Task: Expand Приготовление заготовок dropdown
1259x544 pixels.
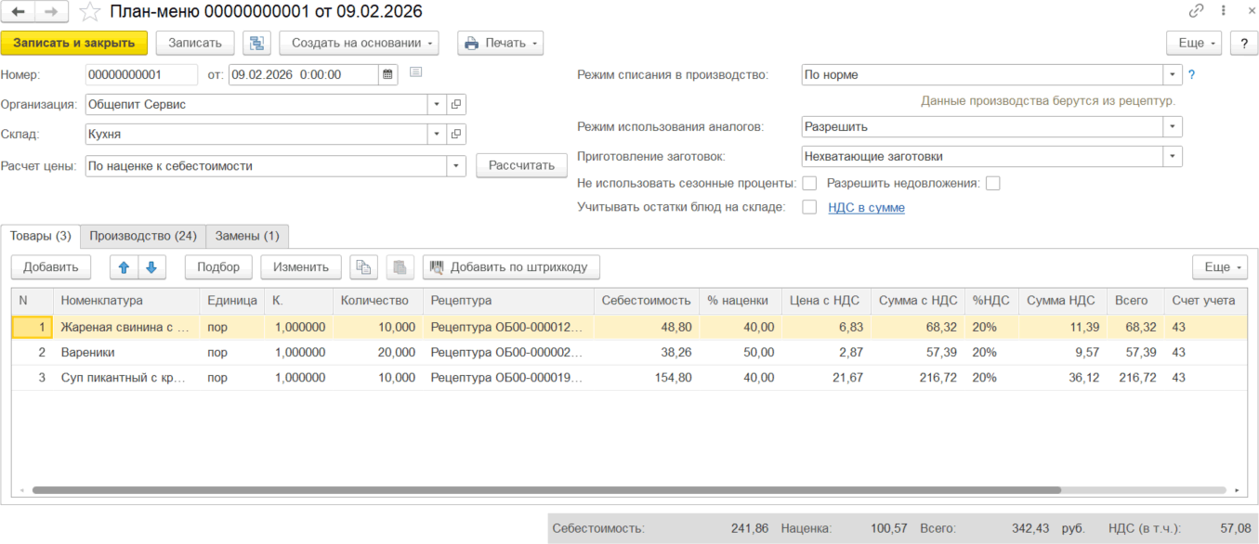Action: [x=1174, y=157]
